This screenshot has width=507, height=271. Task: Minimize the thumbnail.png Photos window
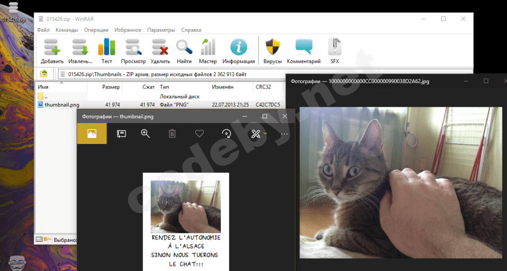pyautogui.click(x=245, y=116)
